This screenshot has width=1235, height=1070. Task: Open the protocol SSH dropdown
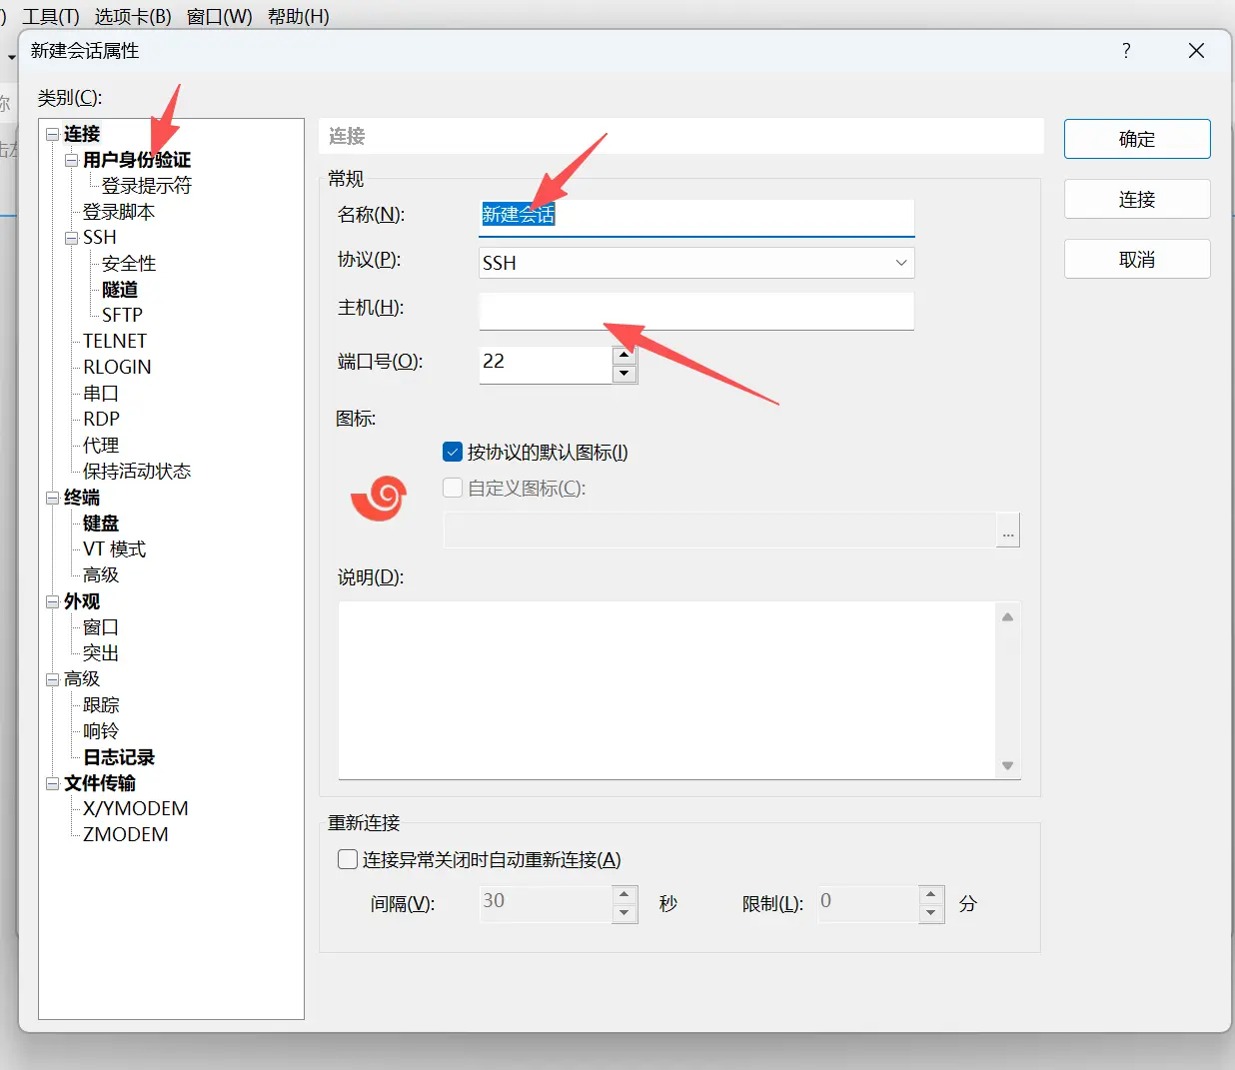[x=696, y=263]
